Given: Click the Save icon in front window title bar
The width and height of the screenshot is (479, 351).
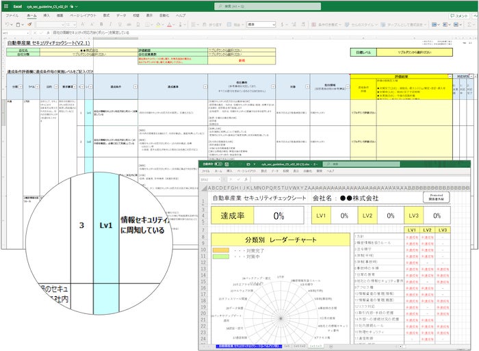Looking at the screenshot, I should (x=226, y=164).
